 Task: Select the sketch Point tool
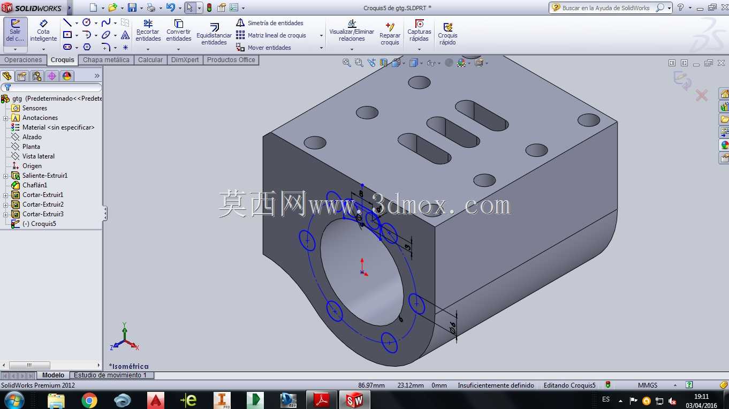click(x=125, y=47)
